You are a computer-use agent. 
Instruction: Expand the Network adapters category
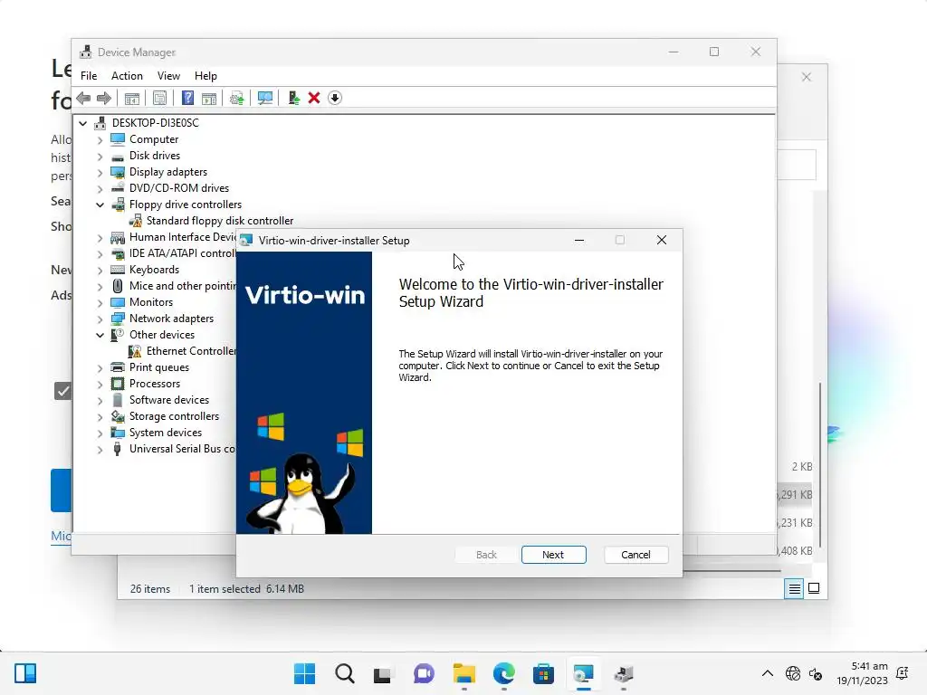click(x=100, y=319)
